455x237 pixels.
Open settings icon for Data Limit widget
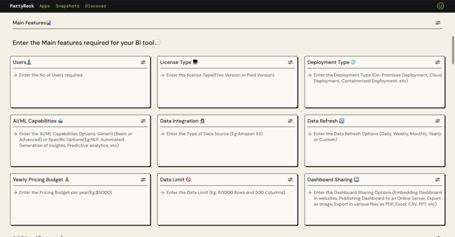[x=290, y=179]
